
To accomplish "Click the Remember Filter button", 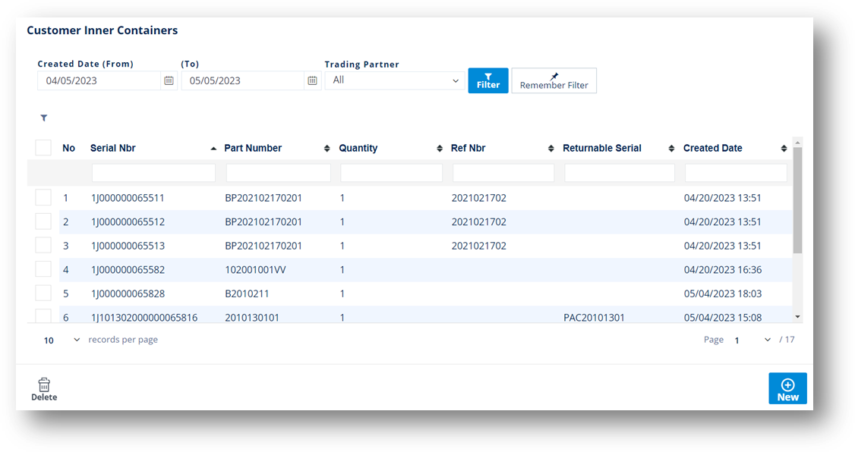I will (x=554, y=80).
